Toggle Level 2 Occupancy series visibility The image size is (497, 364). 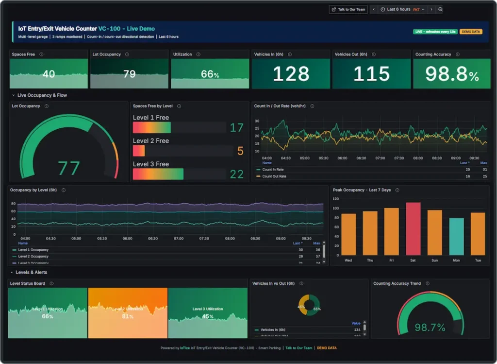33,257
